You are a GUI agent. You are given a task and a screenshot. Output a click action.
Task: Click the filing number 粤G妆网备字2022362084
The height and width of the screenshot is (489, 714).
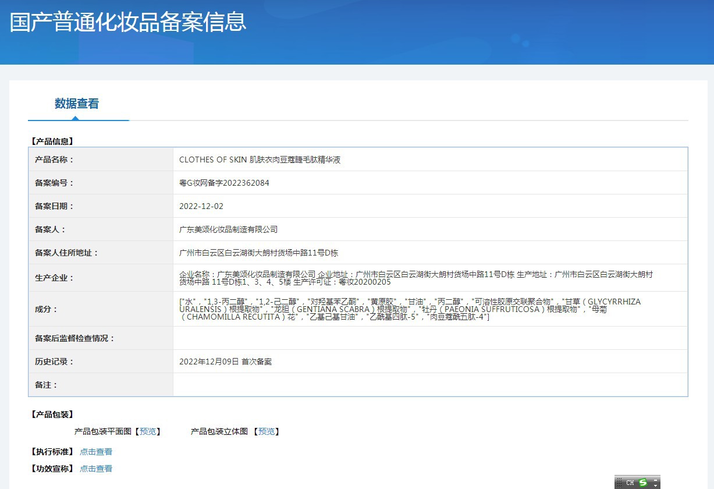(224, 183)
